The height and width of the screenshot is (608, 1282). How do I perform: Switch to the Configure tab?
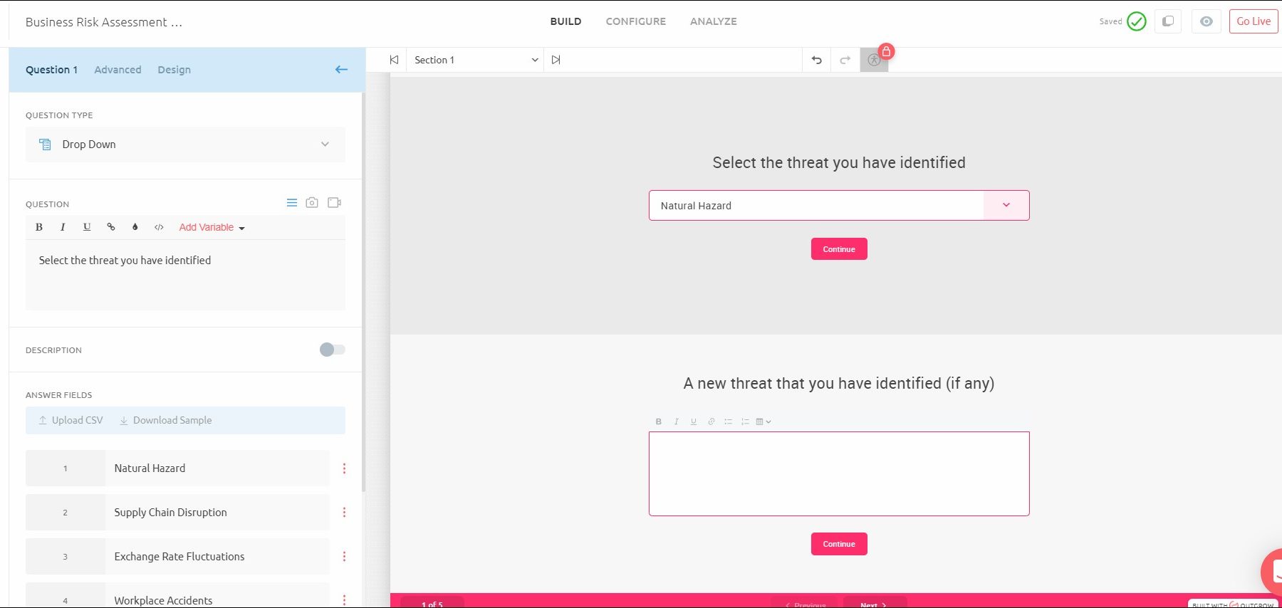pos(635,21)
